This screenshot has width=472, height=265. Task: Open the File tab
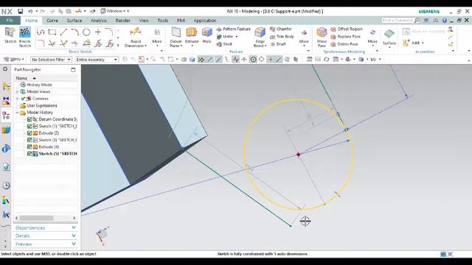click(x=10, y=20)
